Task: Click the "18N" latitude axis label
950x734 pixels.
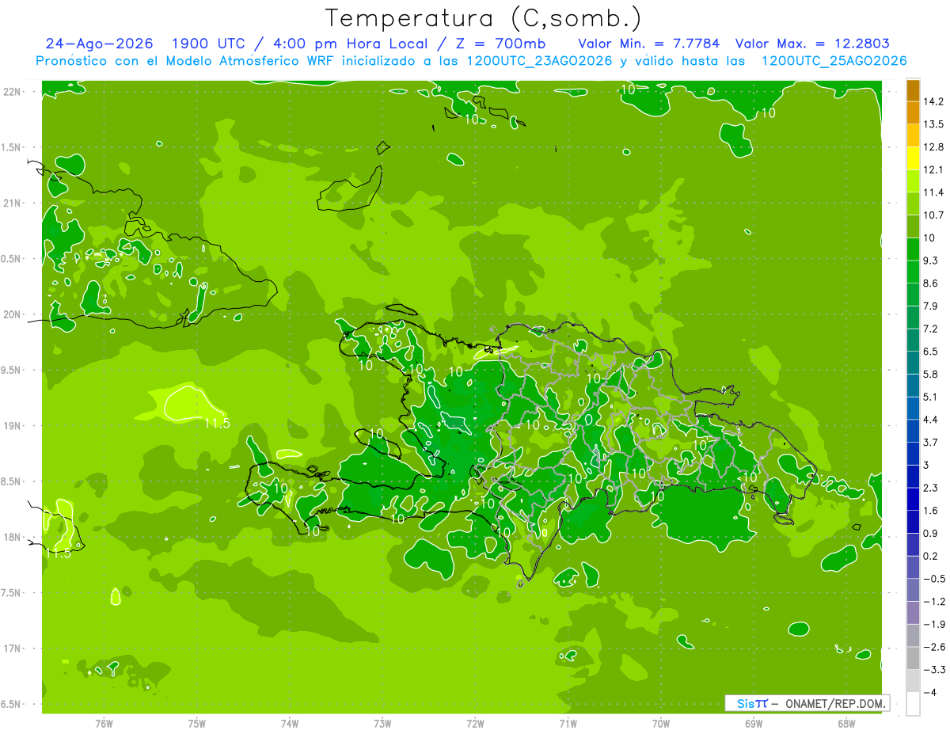Action: (11, 537)
